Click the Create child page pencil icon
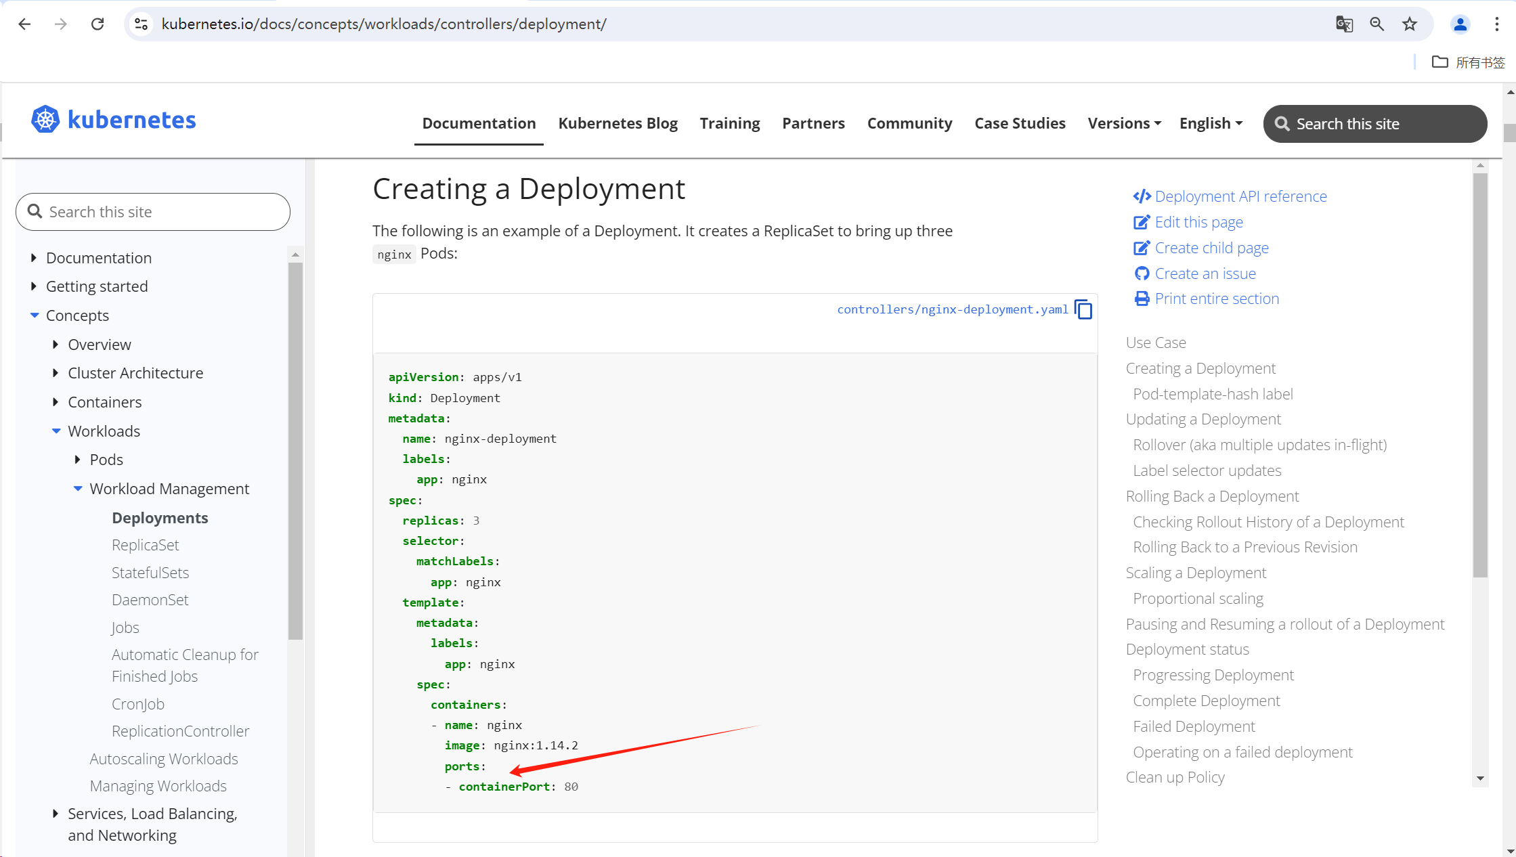The width and height of the screenshot is (1516, 857). [1142, 248]
